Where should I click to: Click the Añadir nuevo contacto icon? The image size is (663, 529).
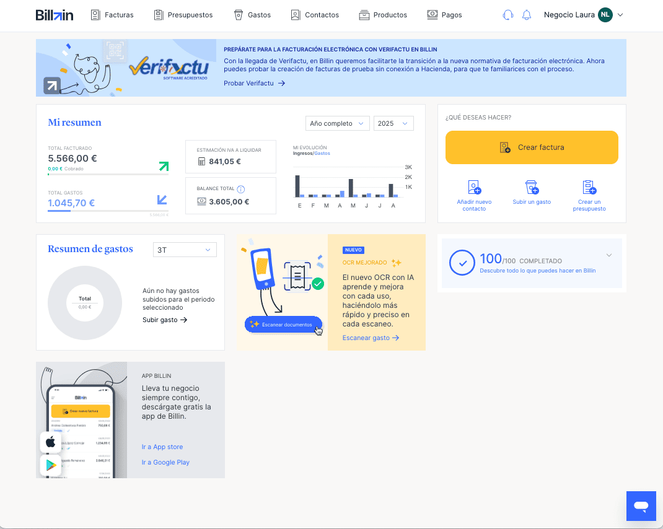point(474,187)
